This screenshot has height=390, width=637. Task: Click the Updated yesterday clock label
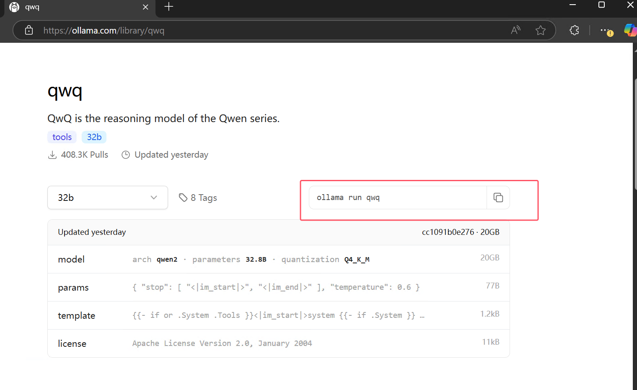pyautogui.click(x=165, y=155)
